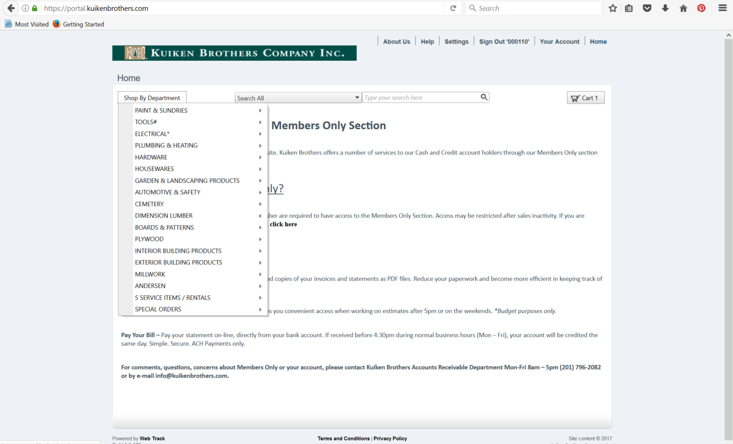
Task: Expand the Search All dropdown
Action: click(x=298, y=98)
